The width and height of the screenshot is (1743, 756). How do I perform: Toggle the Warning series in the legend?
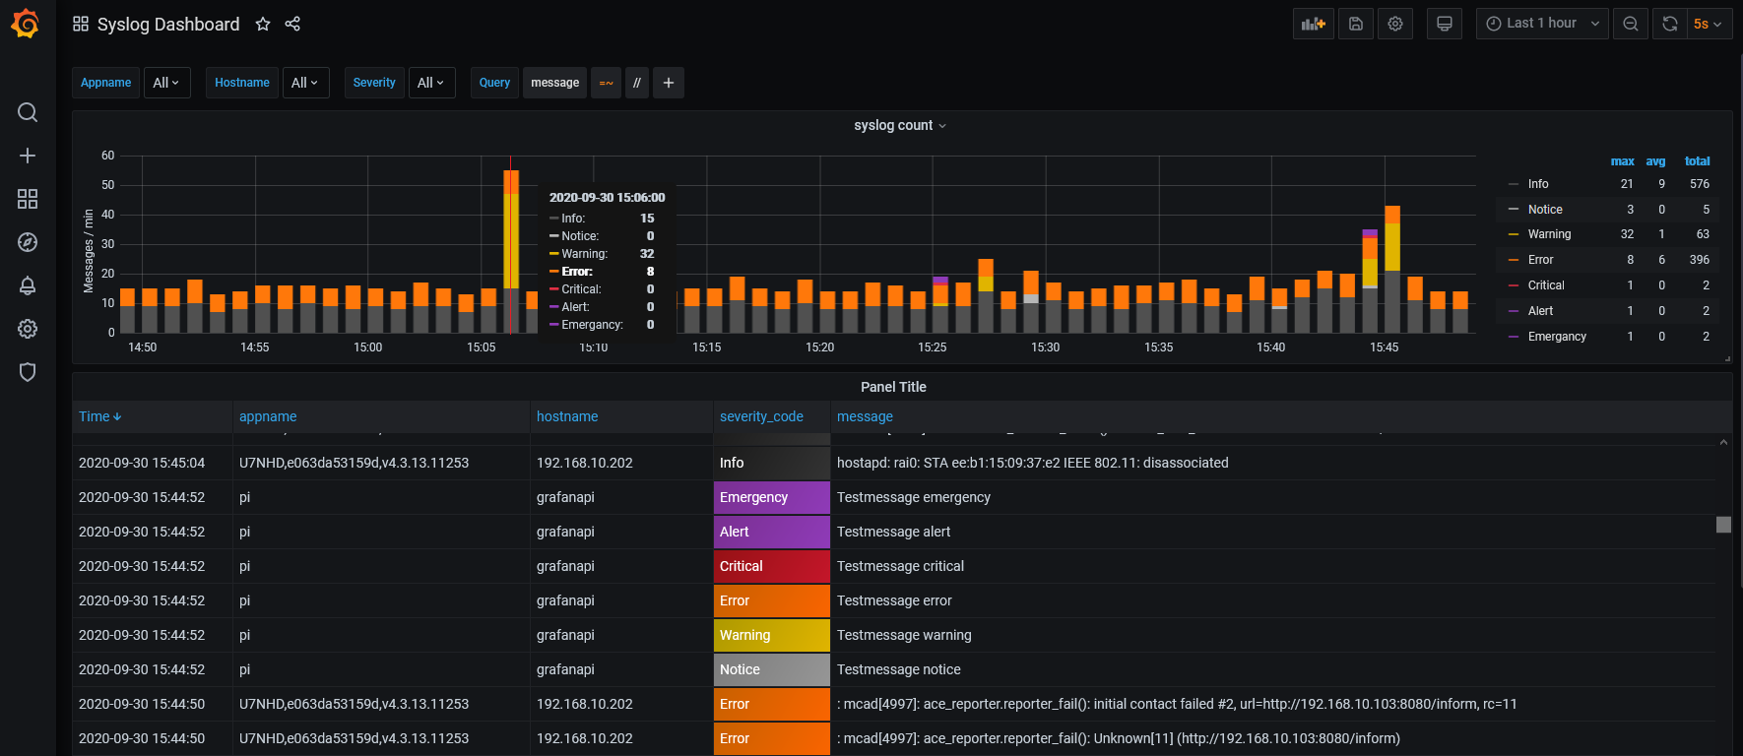pos(1549,234)
